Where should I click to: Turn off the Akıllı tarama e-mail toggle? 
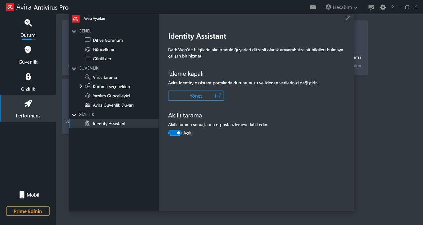click(x=175, y=133)
